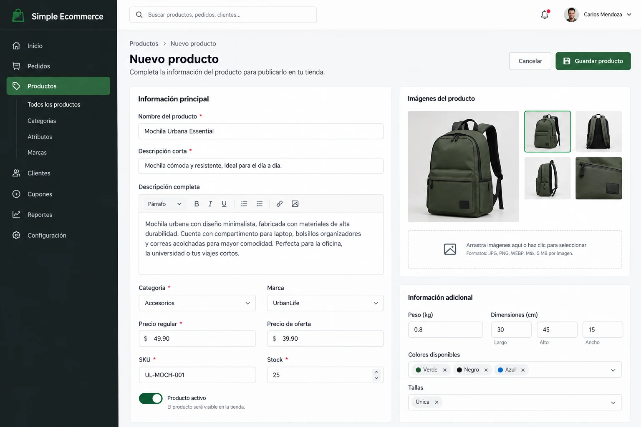This screenshot has height=427, width=641.
Task: Expand the Colores disponibles dropdown arrow
Action: click(613, 370)
